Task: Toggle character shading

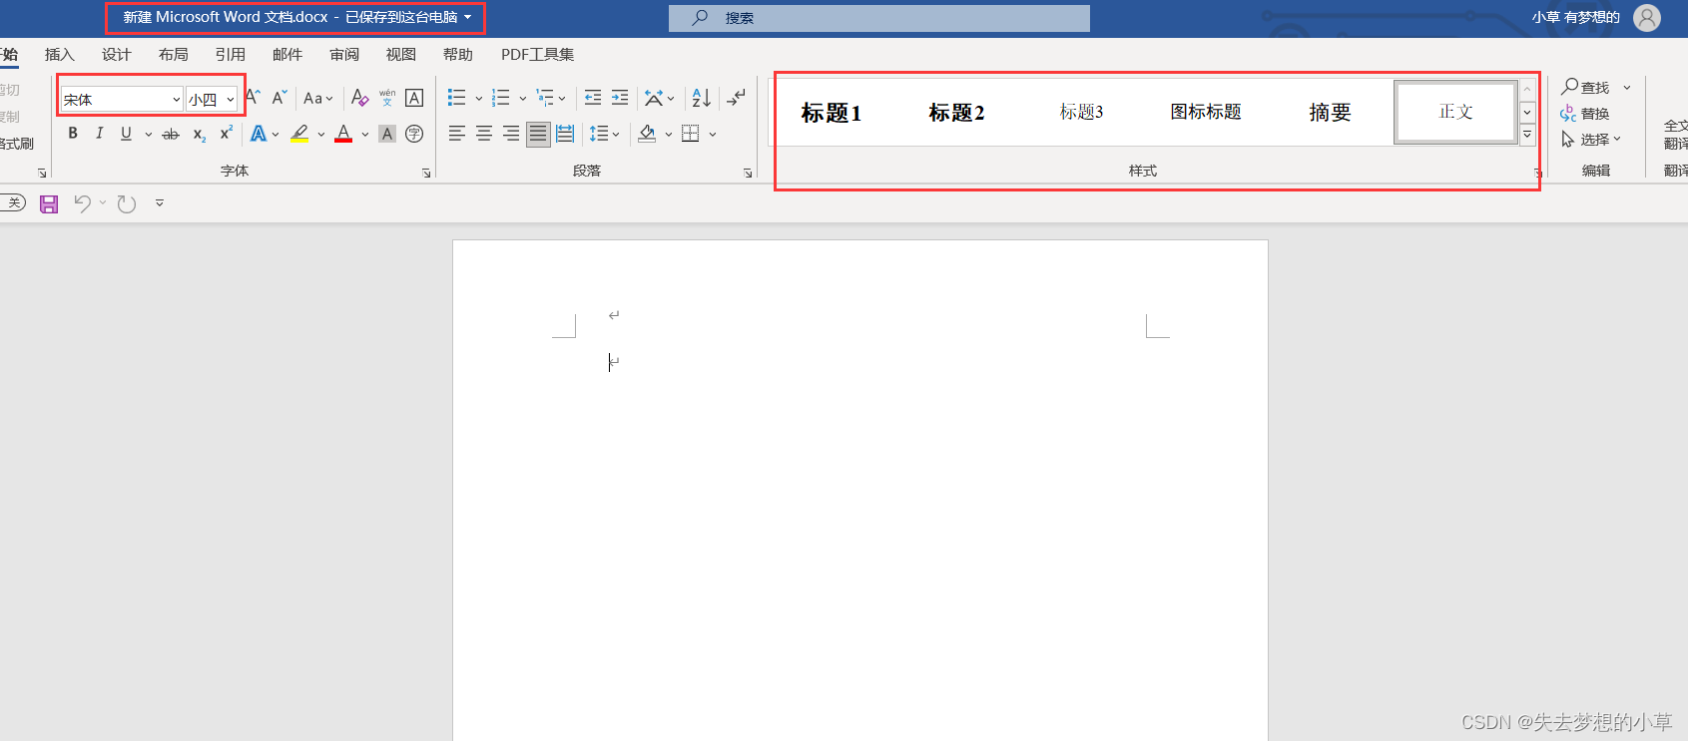Action: 387,134
